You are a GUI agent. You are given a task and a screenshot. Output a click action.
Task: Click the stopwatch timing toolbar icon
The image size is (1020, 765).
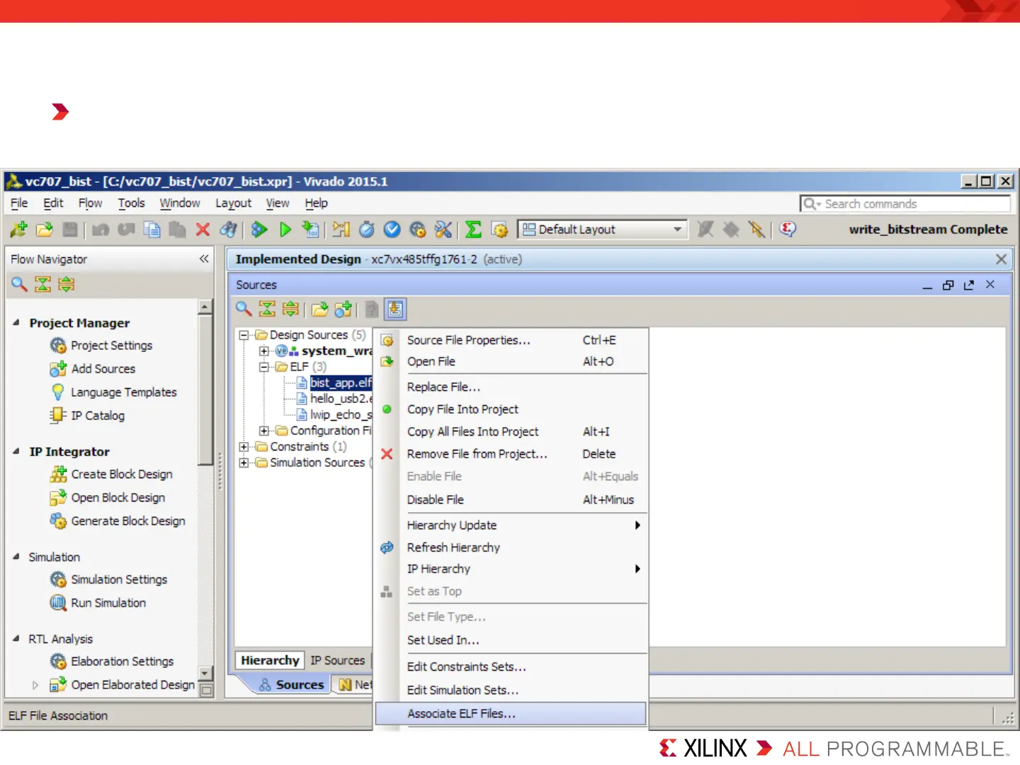(366, 229)
